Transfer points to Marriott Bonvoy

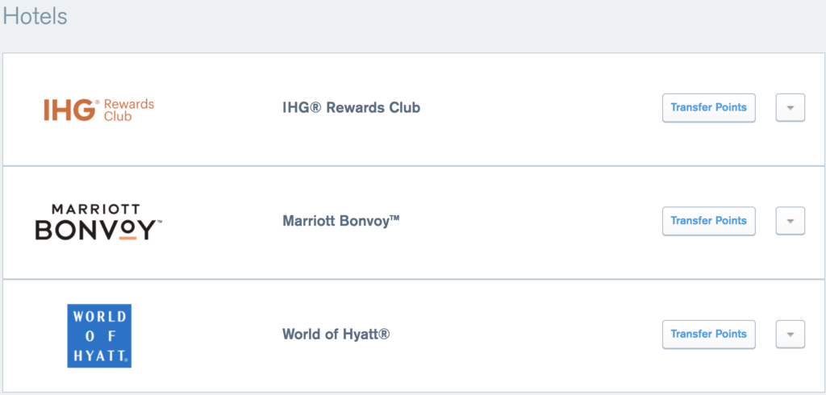click(708, 221)
